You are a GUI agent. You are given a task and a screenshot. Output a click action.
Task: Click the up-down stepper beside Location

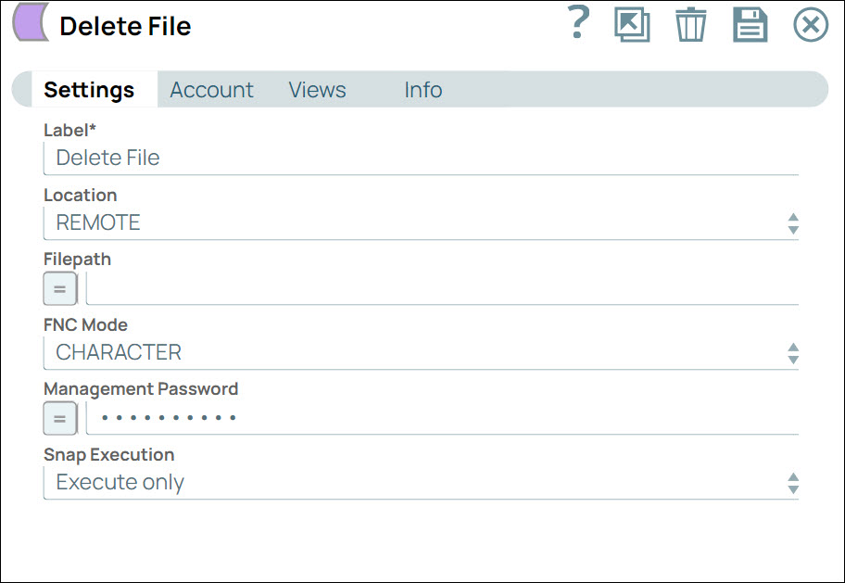point(793,222)
